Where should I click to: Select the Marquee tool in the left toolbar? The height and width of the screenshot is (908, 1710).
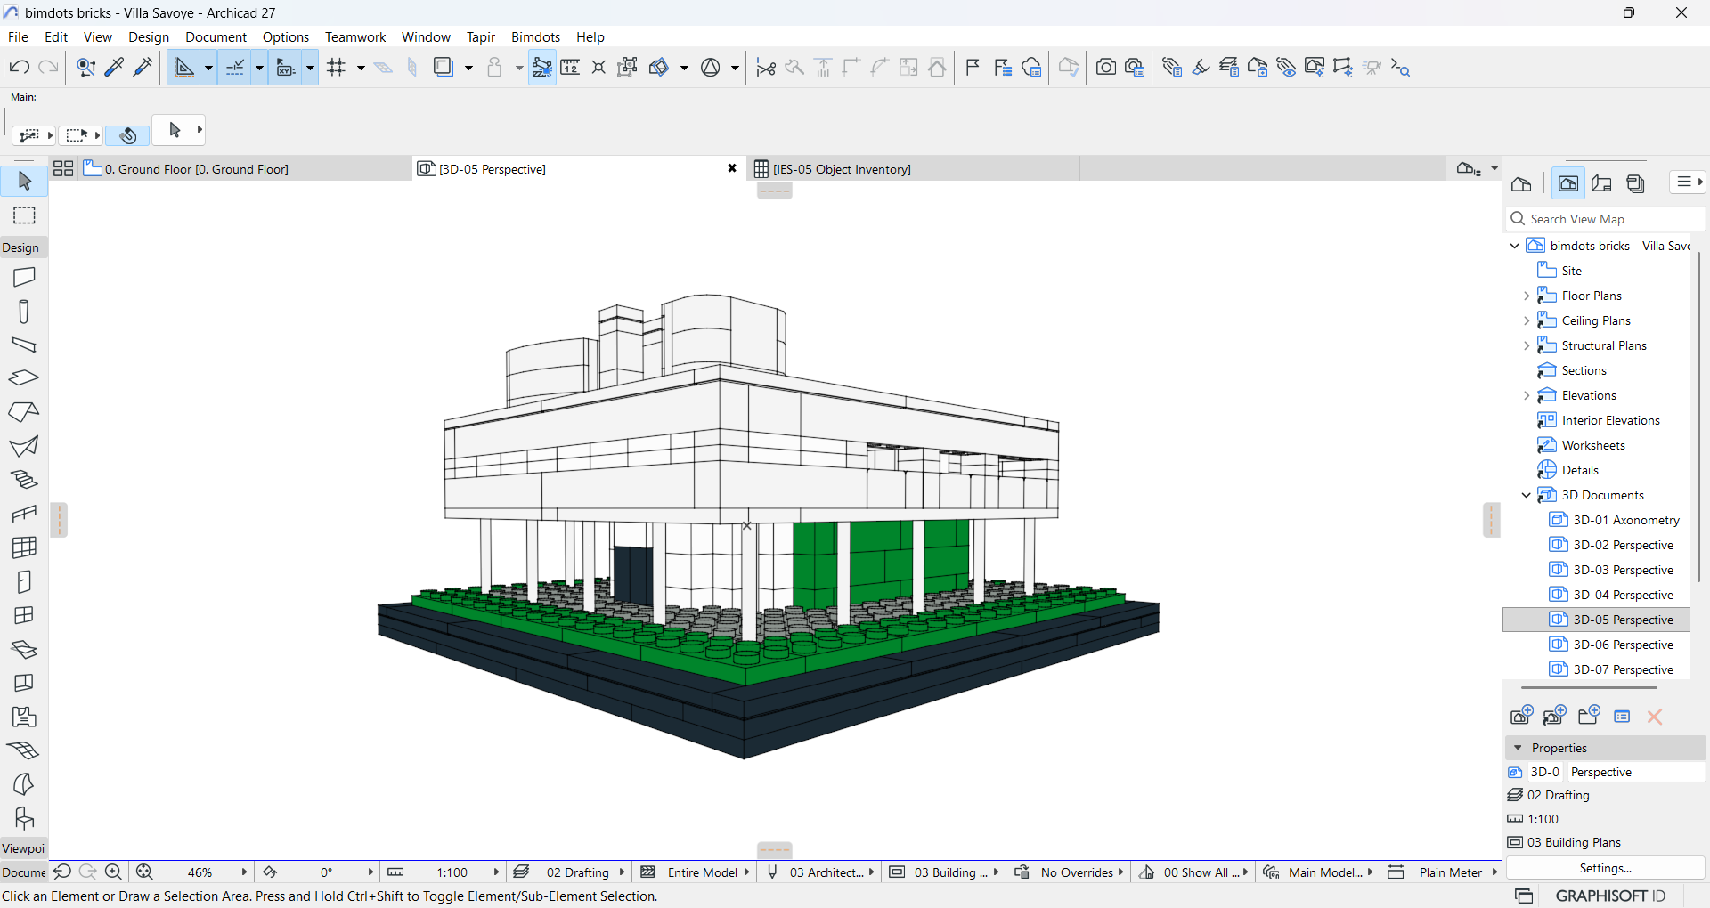[x=23, y=215]
